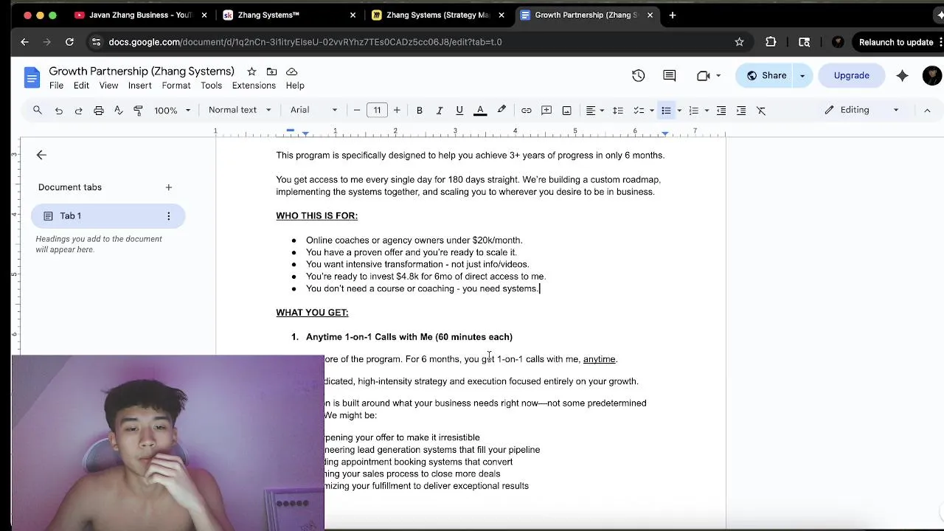The width and height of the screenshot is (944, 531).
Task: Click Relaunch to update button
Action: (x=896, y=42)
